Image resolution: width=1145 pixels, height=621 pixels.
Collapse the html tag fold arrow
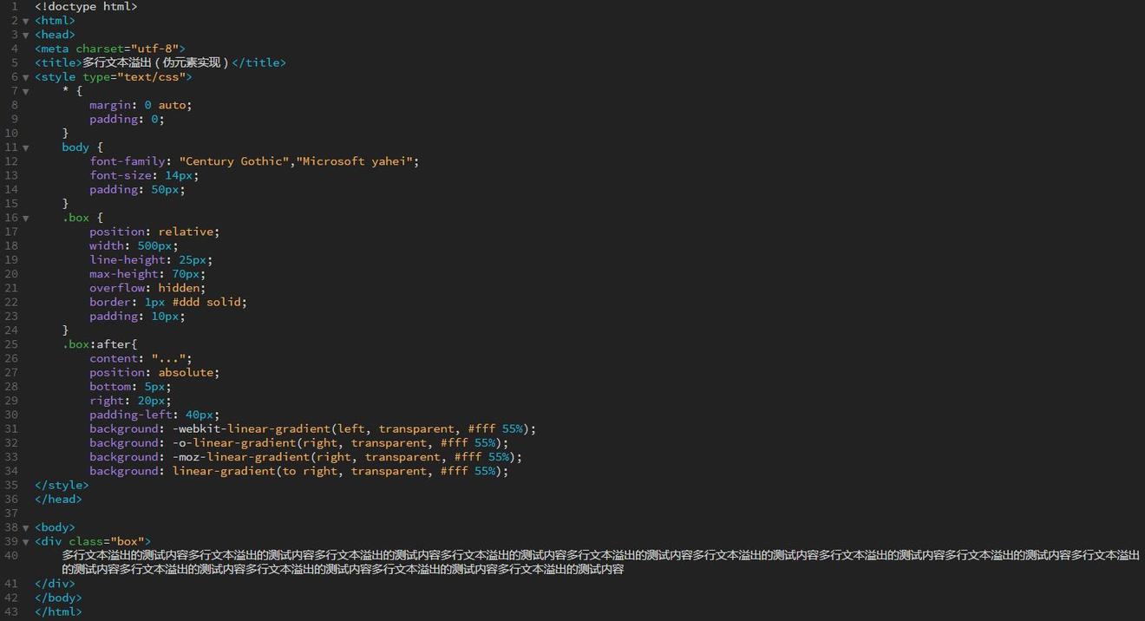click(25, 21)
